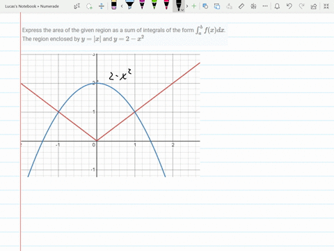The width and height of the screenshot is (334, 251).
Task: Click the greyed Ink to Math icon
Action: click(229, 6)
